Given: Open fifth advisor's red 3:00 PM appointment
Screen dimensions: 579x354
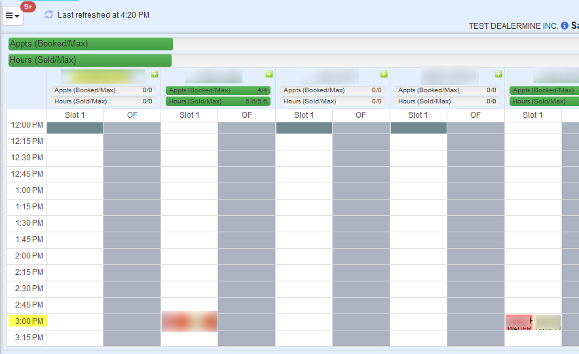Looking at the screenshot, I should coord(518,321).
